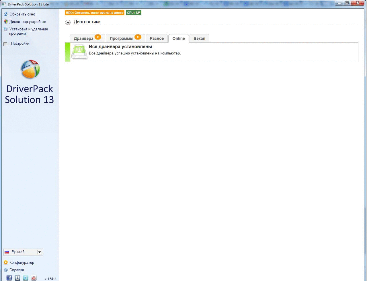Image resolution: width=367 pixels, height=281 pixels.
Task: Select the Online tab
Action: click(x=179, y=38)
